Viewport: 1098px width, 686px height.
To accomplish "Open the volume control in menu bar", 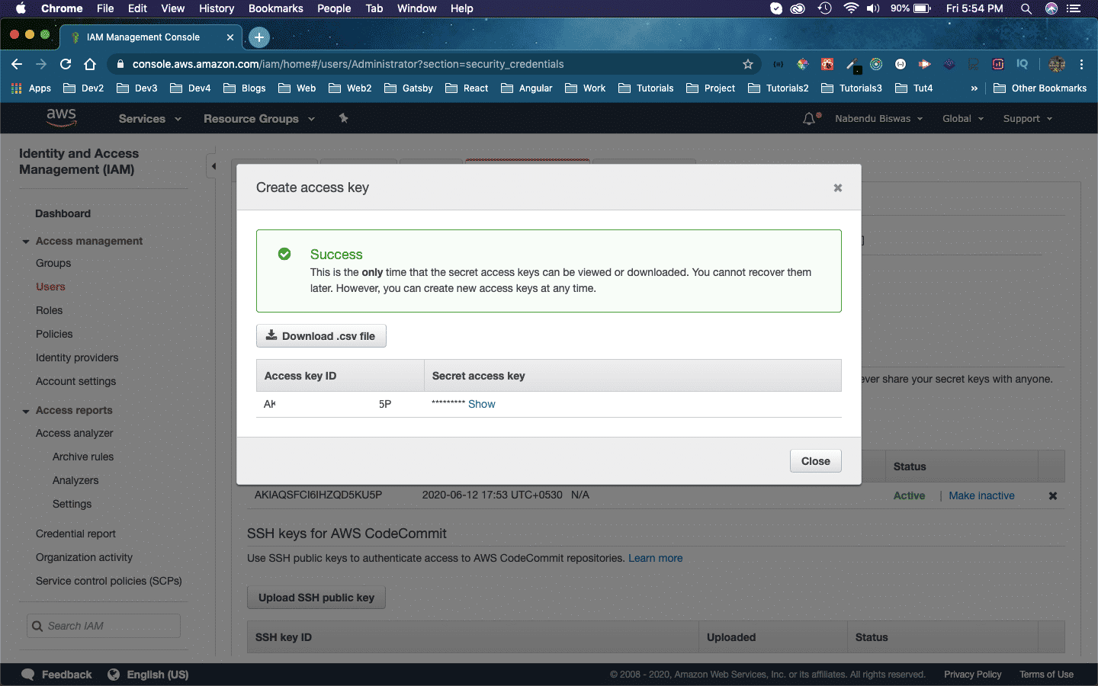I will pos(873,8).
